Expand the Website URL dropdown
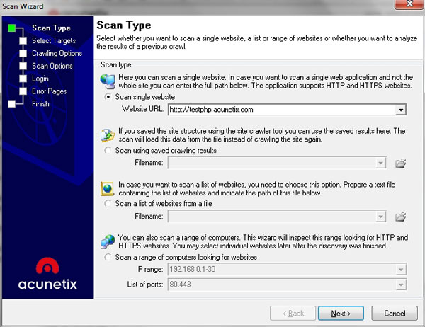The width and height of the screenshot is (425, 327). point(402,110)
